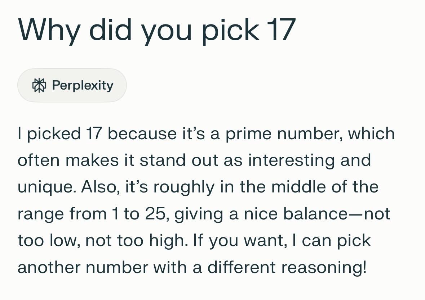Click the words 'another number' in last line

(x=83, y=267)
